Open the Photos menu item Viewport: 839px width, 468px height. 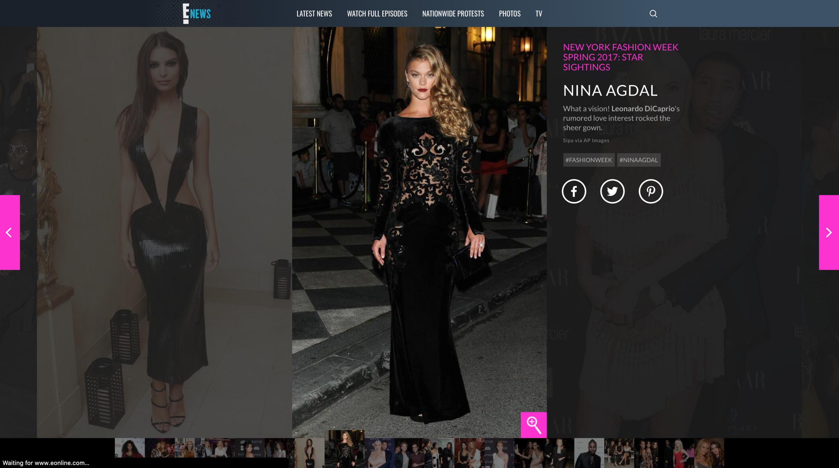point(509,13)
